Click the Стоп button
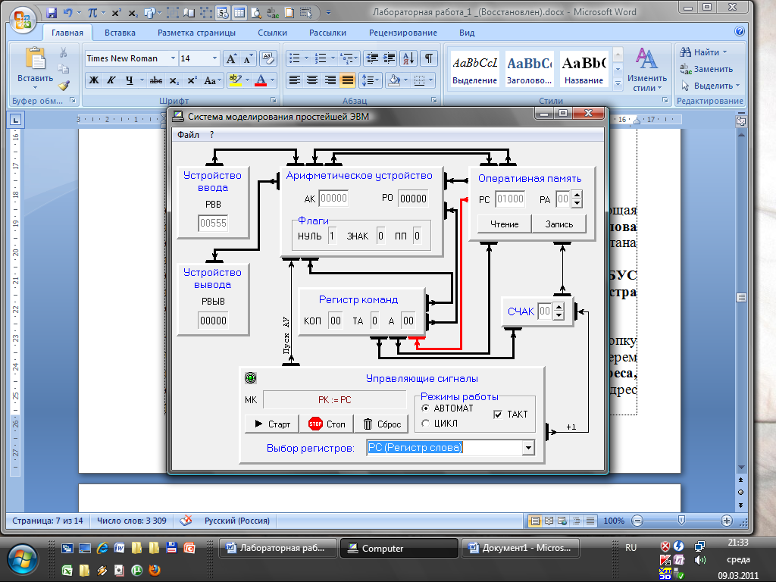Viewport: 776px width, 582px height. pyautogui.click(x=327, y=424)
